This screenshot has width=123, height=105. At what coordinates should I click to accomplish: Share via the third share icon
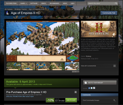(94, 88)
